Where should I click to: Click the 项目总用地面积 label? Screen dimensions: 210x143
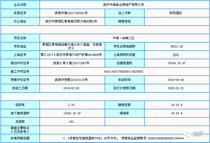[124, 46]
